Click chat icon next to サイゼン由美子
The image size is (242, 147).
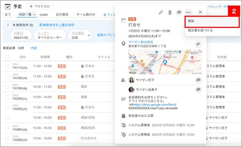tap(198, 89)
